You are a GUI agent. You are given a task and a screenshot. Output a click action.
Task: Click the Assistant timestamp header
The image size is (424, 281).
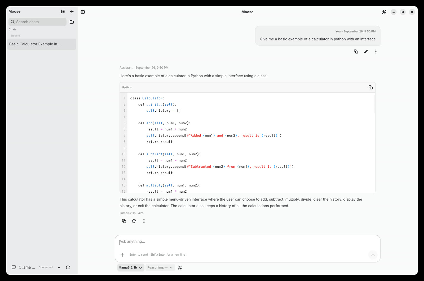coord(144,68)
